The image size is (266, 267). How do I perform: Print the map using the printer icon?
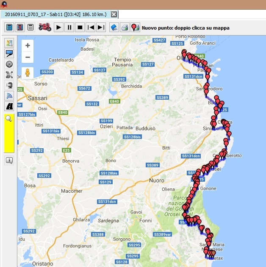click(x=125, y=27)
